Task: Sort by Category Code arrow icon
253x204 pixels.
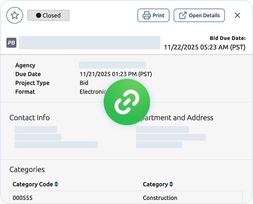Action: point(56,184)
